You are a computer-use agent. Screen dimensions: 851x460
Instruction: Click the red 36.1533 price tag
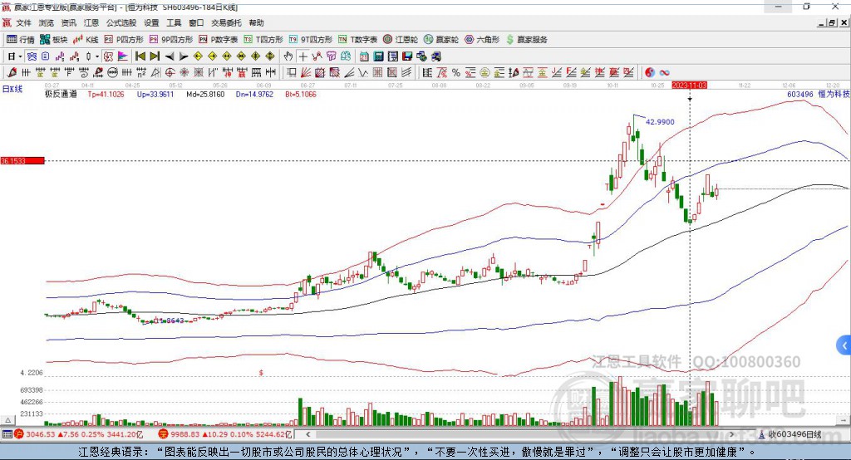22,160
